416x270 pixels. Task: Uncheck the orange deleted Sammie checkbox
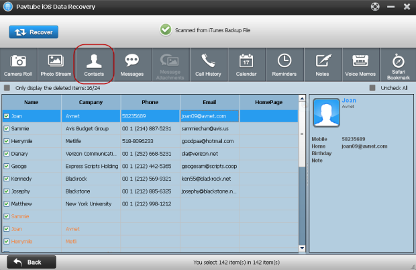7,216
